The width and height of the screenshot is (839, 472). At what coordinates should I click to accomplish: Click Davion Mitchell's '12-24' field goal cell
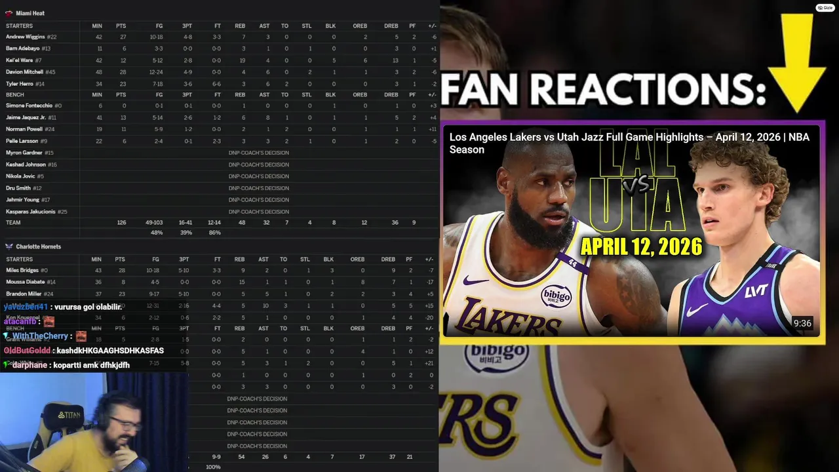pos(156,72)
